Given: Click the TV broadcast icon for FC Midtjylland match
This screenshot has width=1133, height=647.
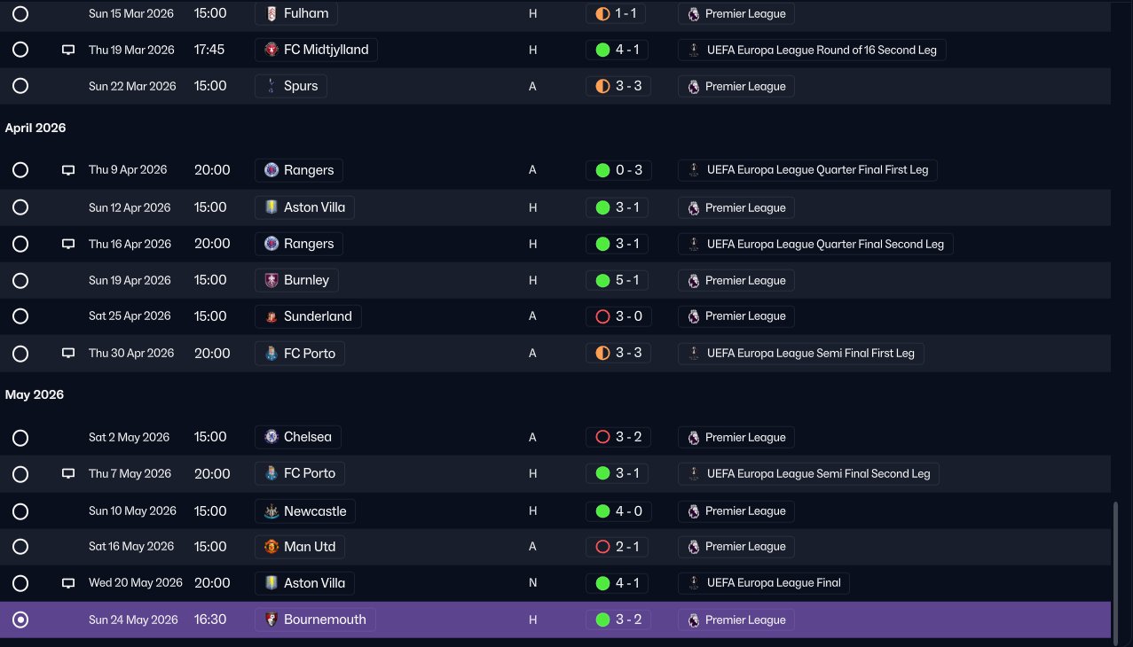Looking at the screenshot, I should (68, 50).
